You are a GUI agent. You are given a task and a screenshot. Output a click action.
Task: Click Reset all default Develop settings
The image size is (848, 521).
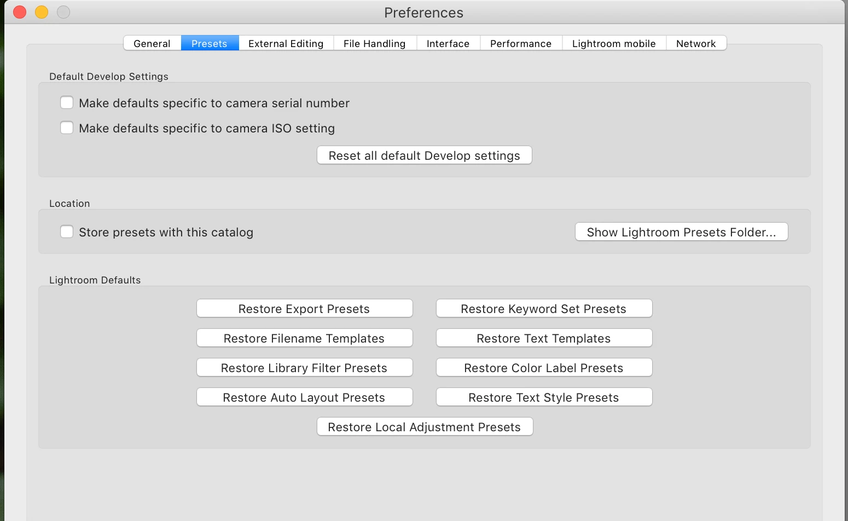click(425, 155)
